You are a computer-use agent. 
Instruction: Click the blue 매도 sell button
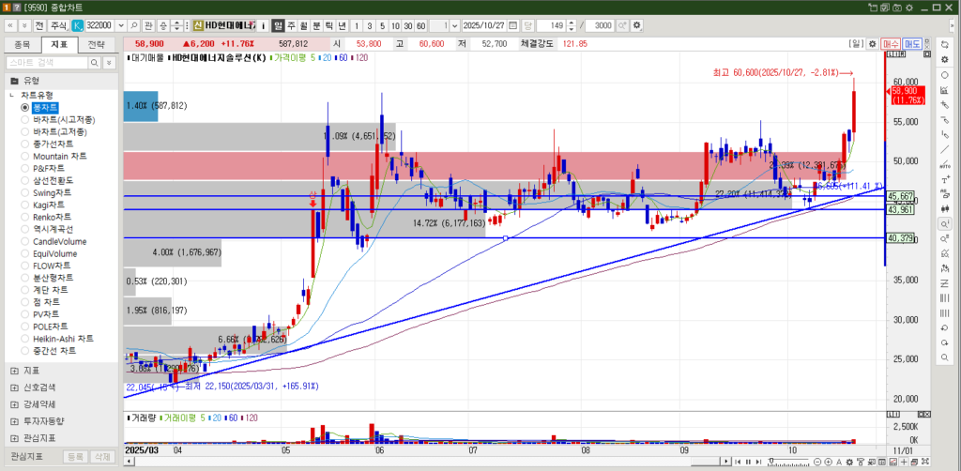[x=912, y=43]
